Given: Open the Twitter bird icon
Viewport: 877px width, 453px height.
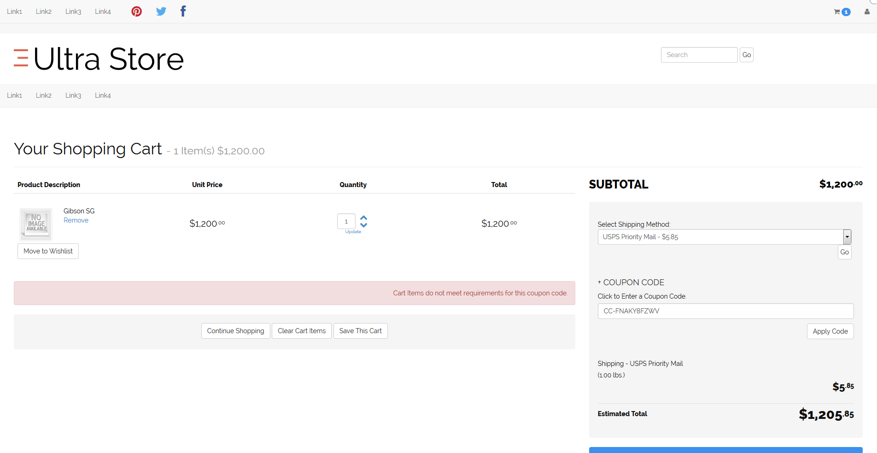Looking at the screenshot, I should (x=161, y=12).
